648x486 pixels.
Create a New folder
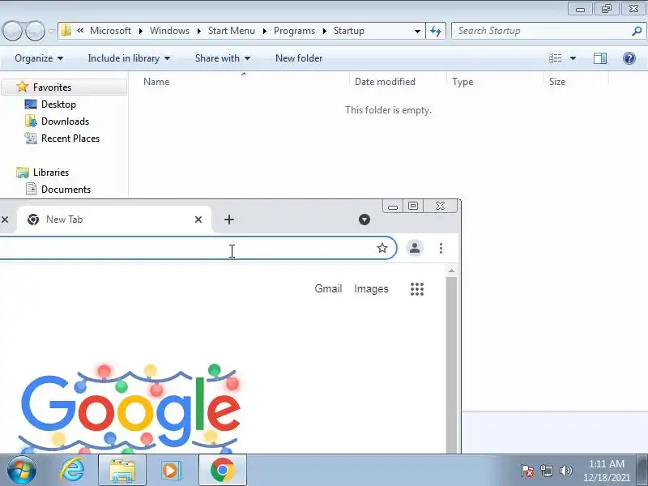[x=299, y=58]
